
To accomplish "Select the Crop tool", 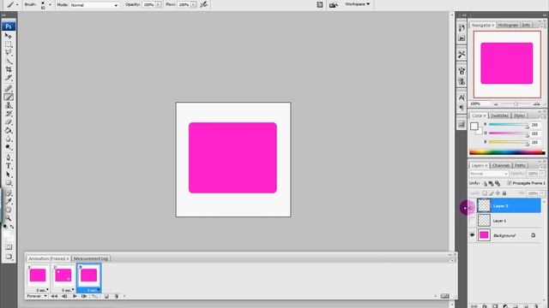I will pos(9,69).
